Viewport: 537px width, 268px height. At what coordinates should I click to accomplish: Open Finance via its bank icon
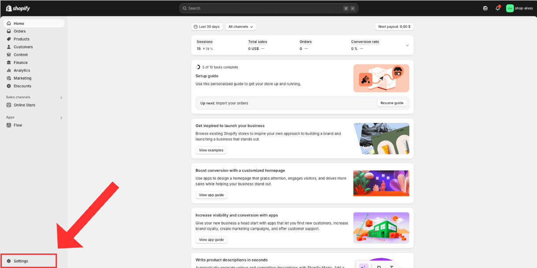tap(9, 63)
